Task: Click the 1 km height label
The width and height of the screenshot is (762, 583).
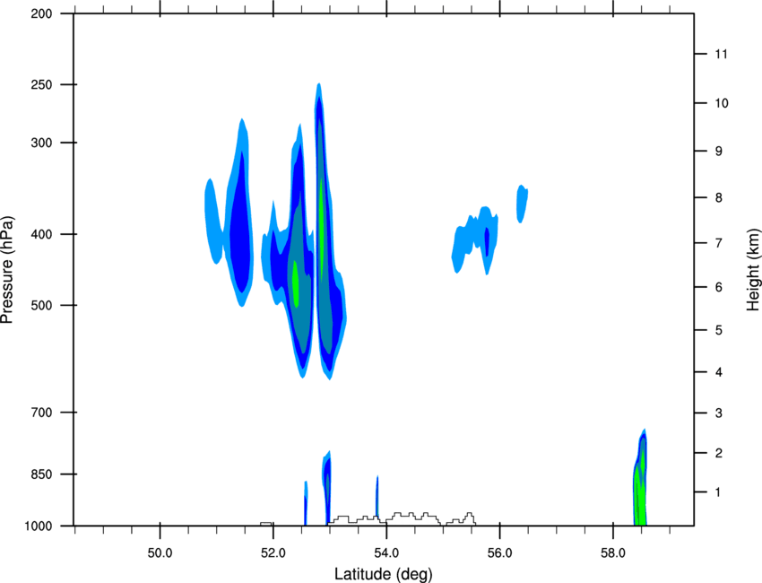Action: 718,492
